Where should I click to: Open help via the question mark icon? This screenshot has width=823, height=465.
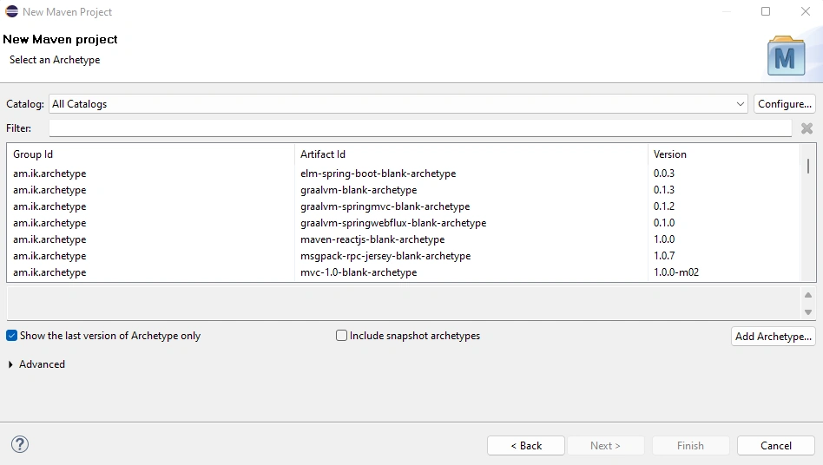point(20,444)
